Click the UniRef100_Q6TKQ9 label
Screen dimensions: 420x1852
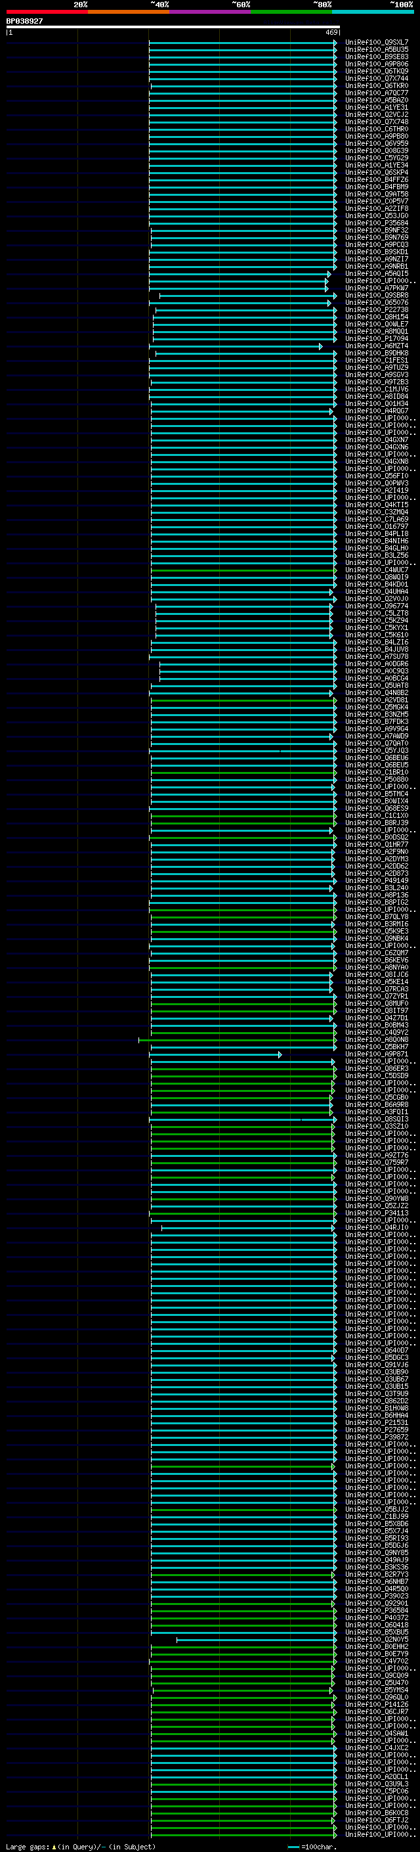(377, 71)
